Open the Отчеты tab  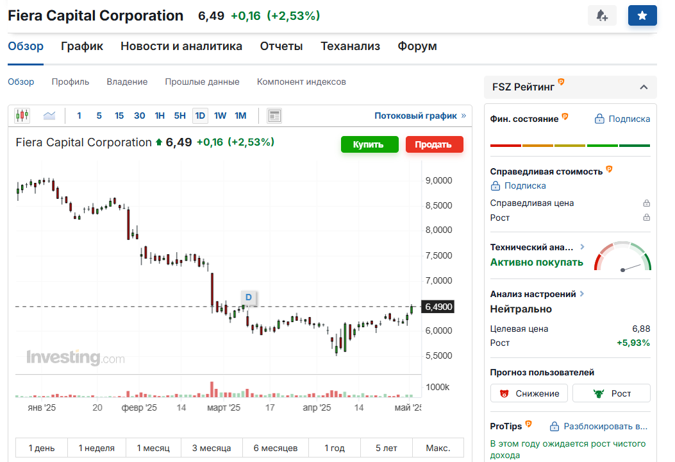point(281,46)
